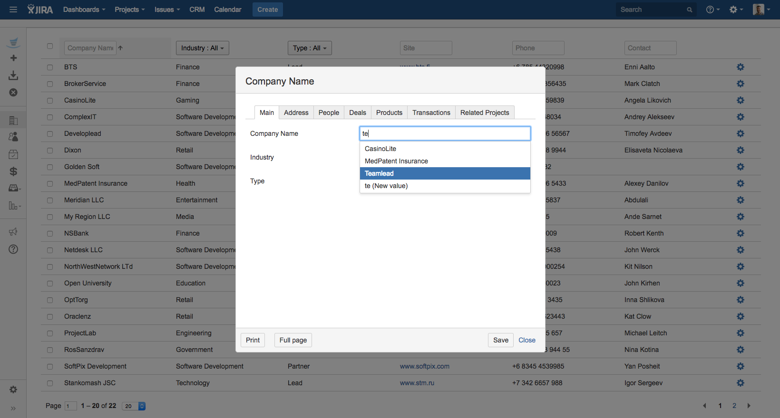
Task: Open the dollar sign transactions icon
Action: [x=13, y=171]
